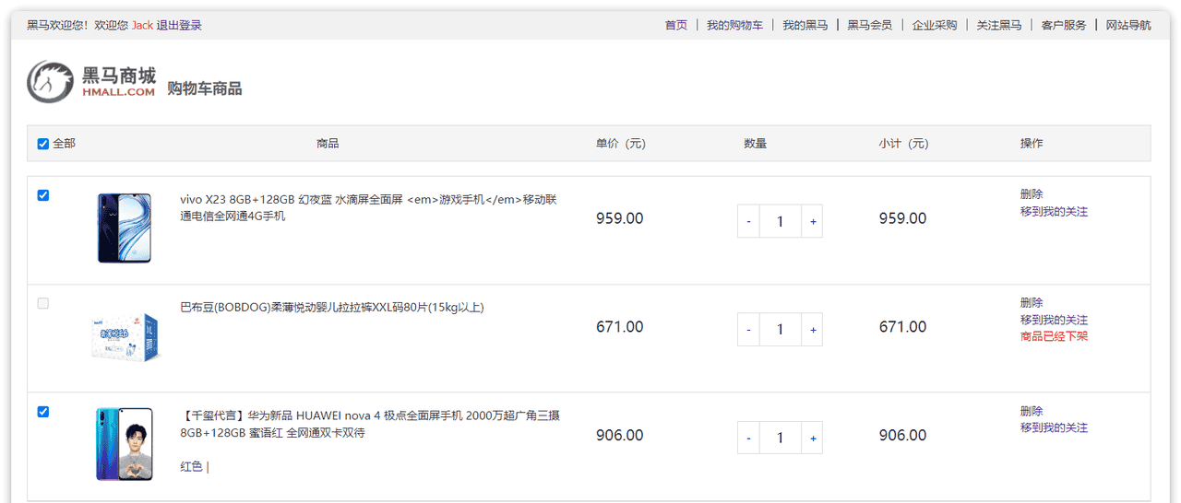Uncheck the vivo X23 item checkbox
The width and height of the screenshot is (1181, 503).
click(42, 195)
